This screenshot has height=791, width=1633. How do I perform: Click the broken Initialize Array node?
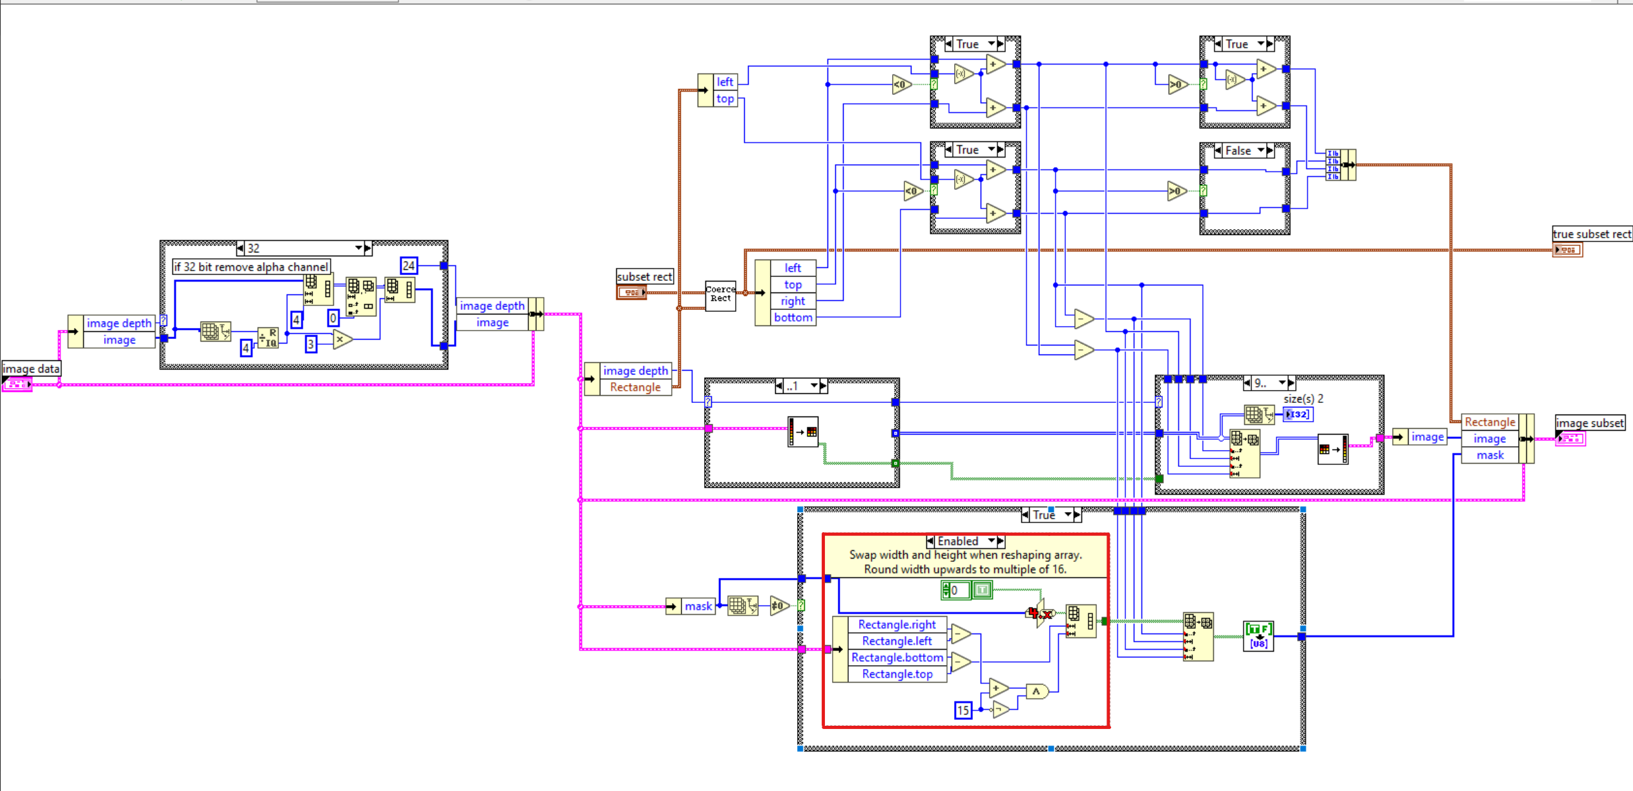[x=1041, y=613]
